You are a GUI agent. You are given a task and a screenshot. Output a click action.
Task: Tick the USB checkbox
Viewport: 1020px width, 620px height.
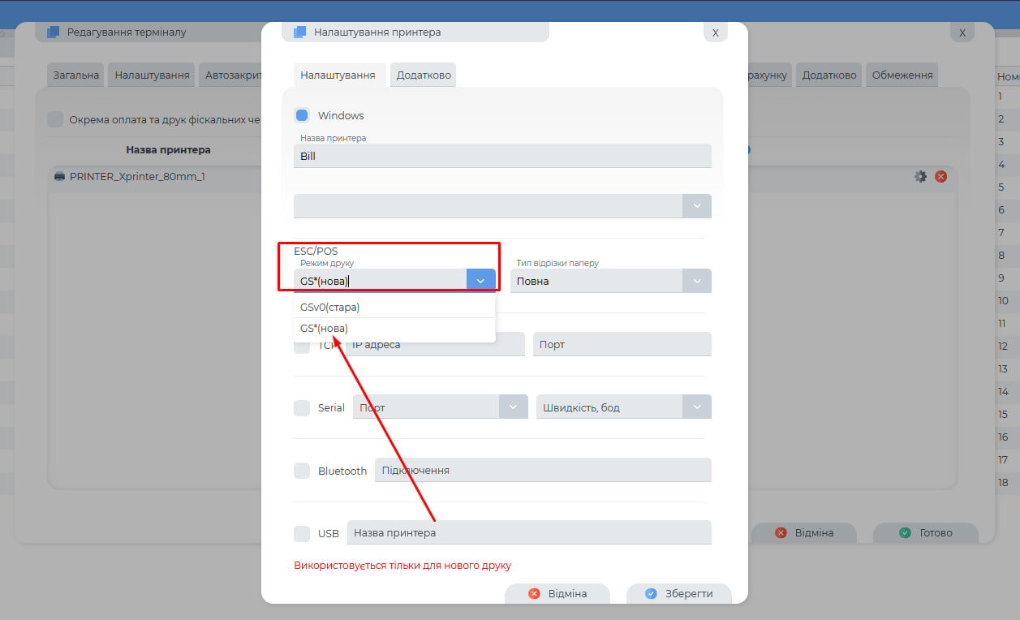pos(302,533)
